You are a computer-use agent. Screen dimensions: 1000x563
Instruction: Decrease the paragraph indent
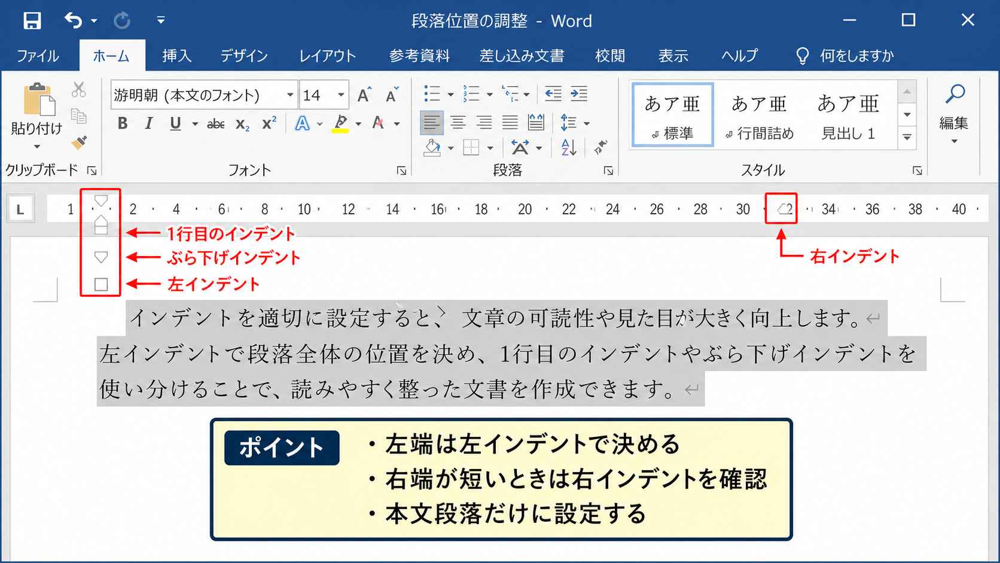[x=553, y=94]
